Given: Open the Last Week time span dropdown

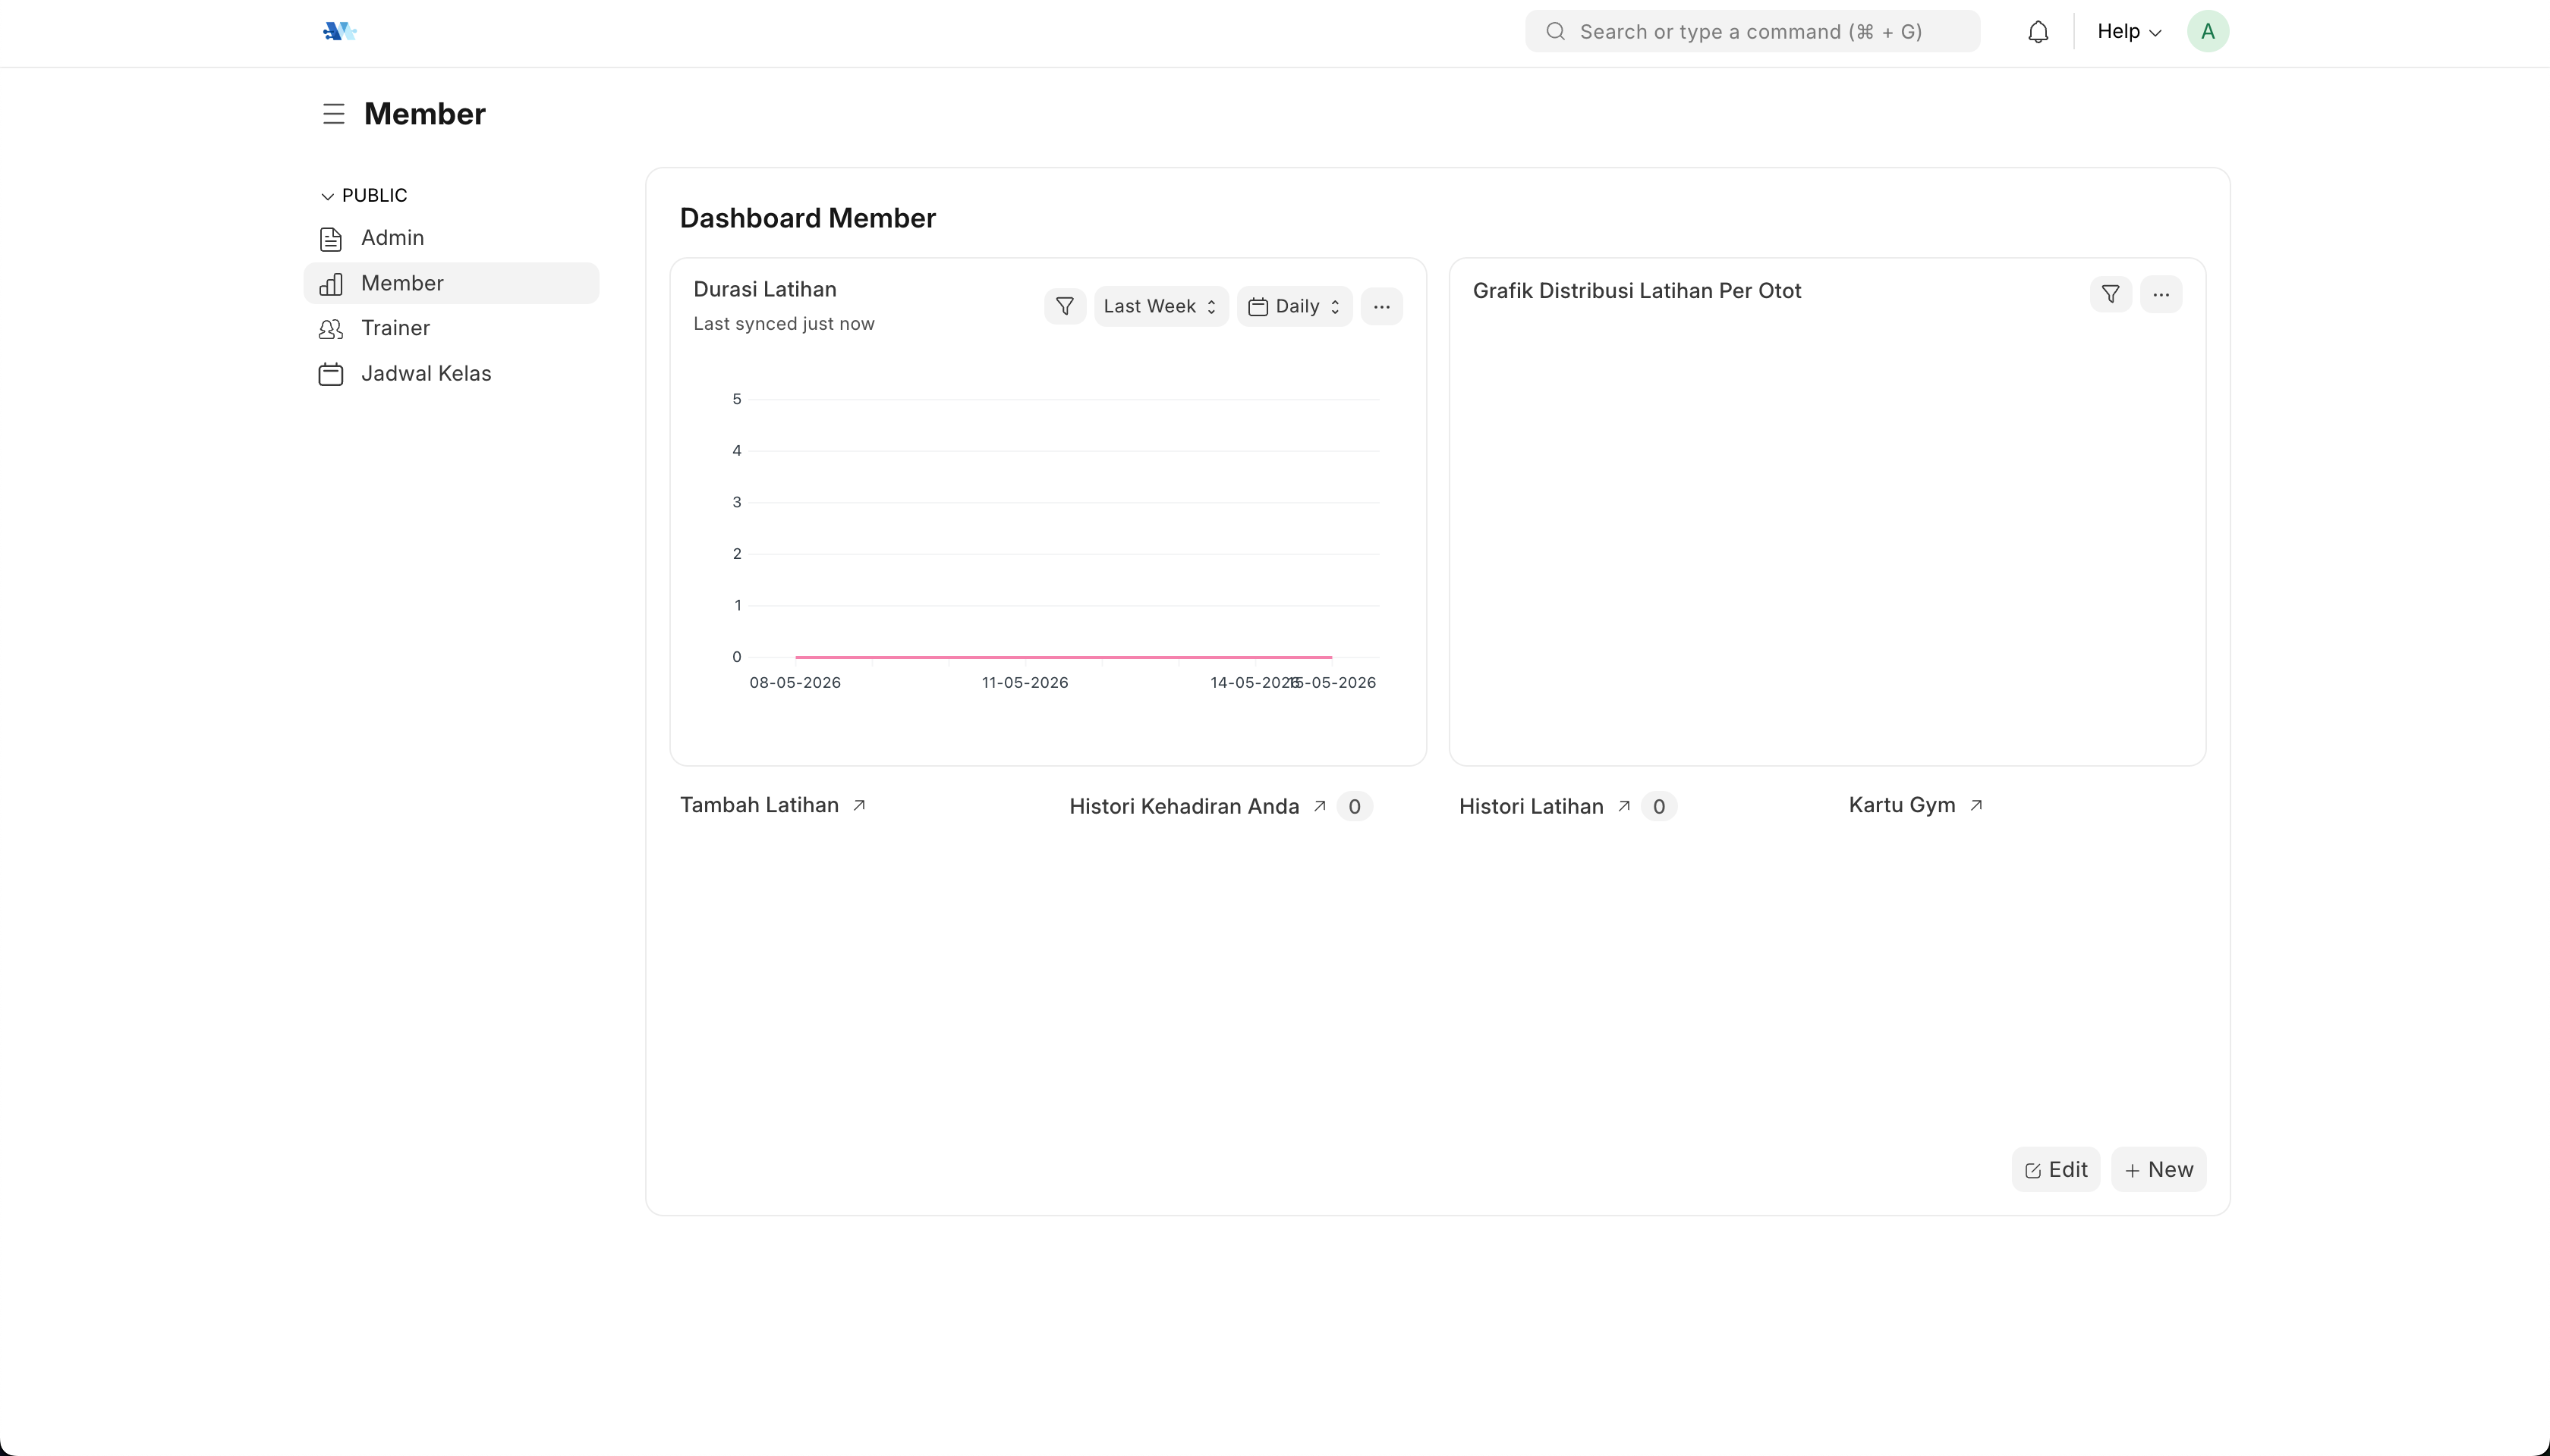Looking at the screenshot, I should [x=1161, y=306].
